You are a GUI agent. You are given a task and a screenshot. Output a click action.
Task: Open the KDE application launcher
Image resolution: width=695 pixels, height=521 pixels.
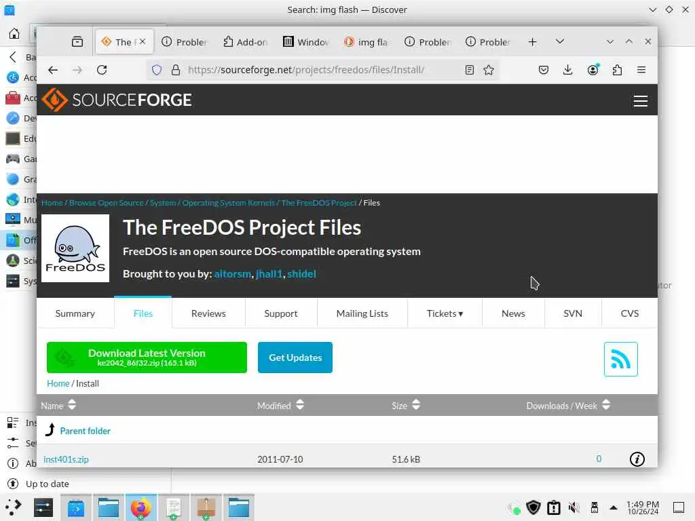14,507
